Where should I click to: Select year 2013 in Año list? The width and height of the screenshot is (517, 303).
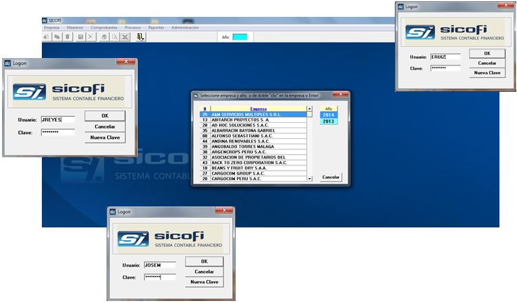[329, 121]
